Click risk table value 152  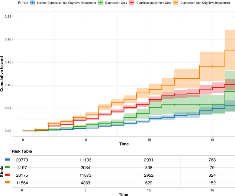coord(212,183)
